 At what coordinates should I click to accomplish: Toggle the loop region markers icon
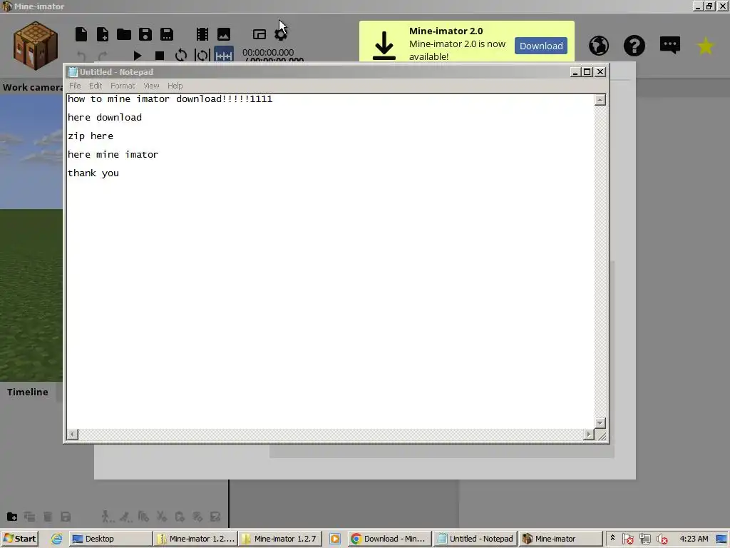202,56
